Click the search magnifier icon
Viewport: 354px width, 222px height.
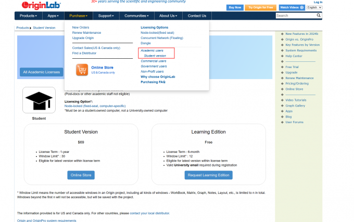pyautogui.click(x=319, y=15)
